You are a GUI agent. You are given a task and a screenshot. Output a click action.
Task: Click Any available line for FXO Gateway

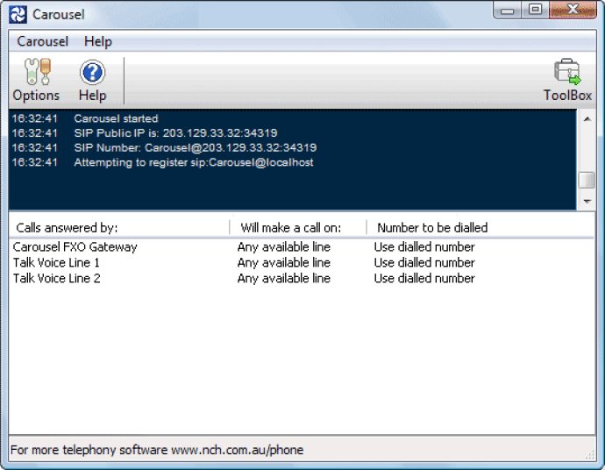coord(283,247)
